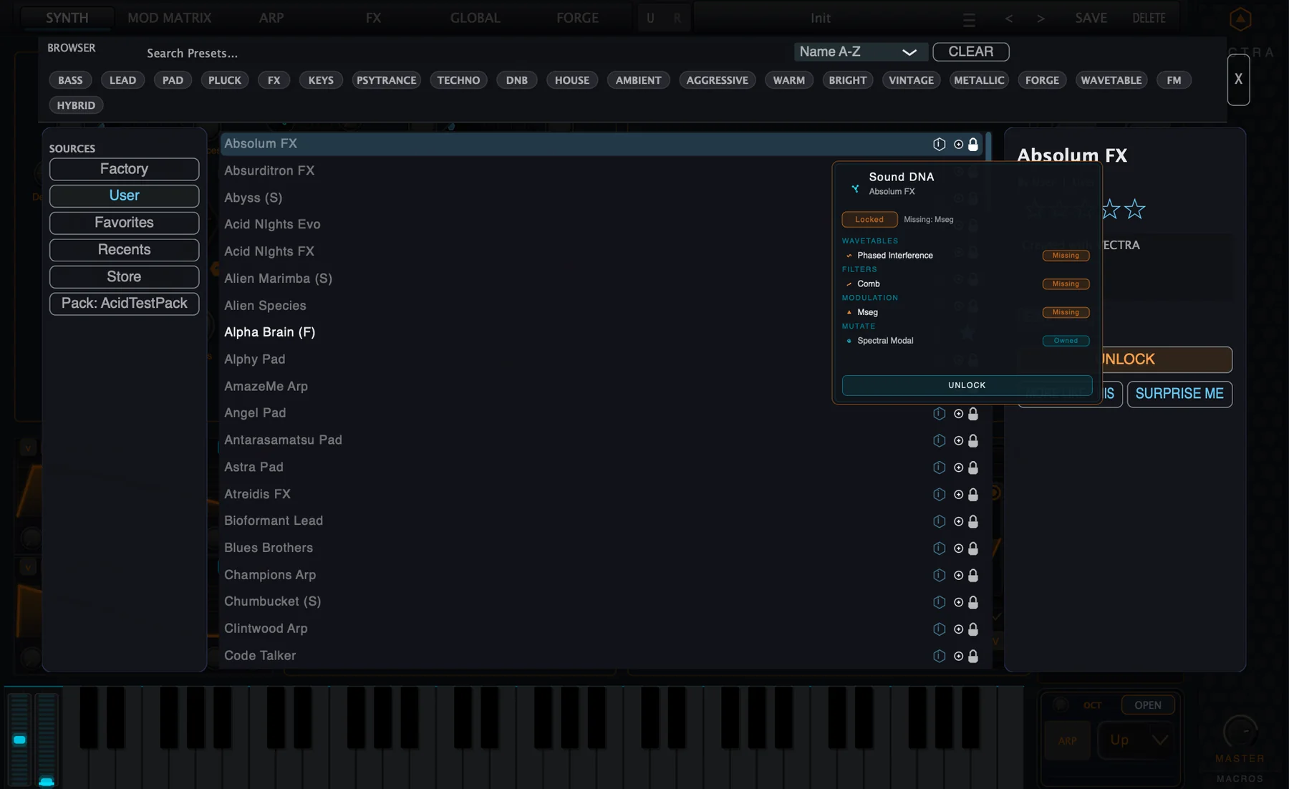1289x789 pixels.
Task: Click lock icon on Blues Brothers row
Action: [973, 548]
